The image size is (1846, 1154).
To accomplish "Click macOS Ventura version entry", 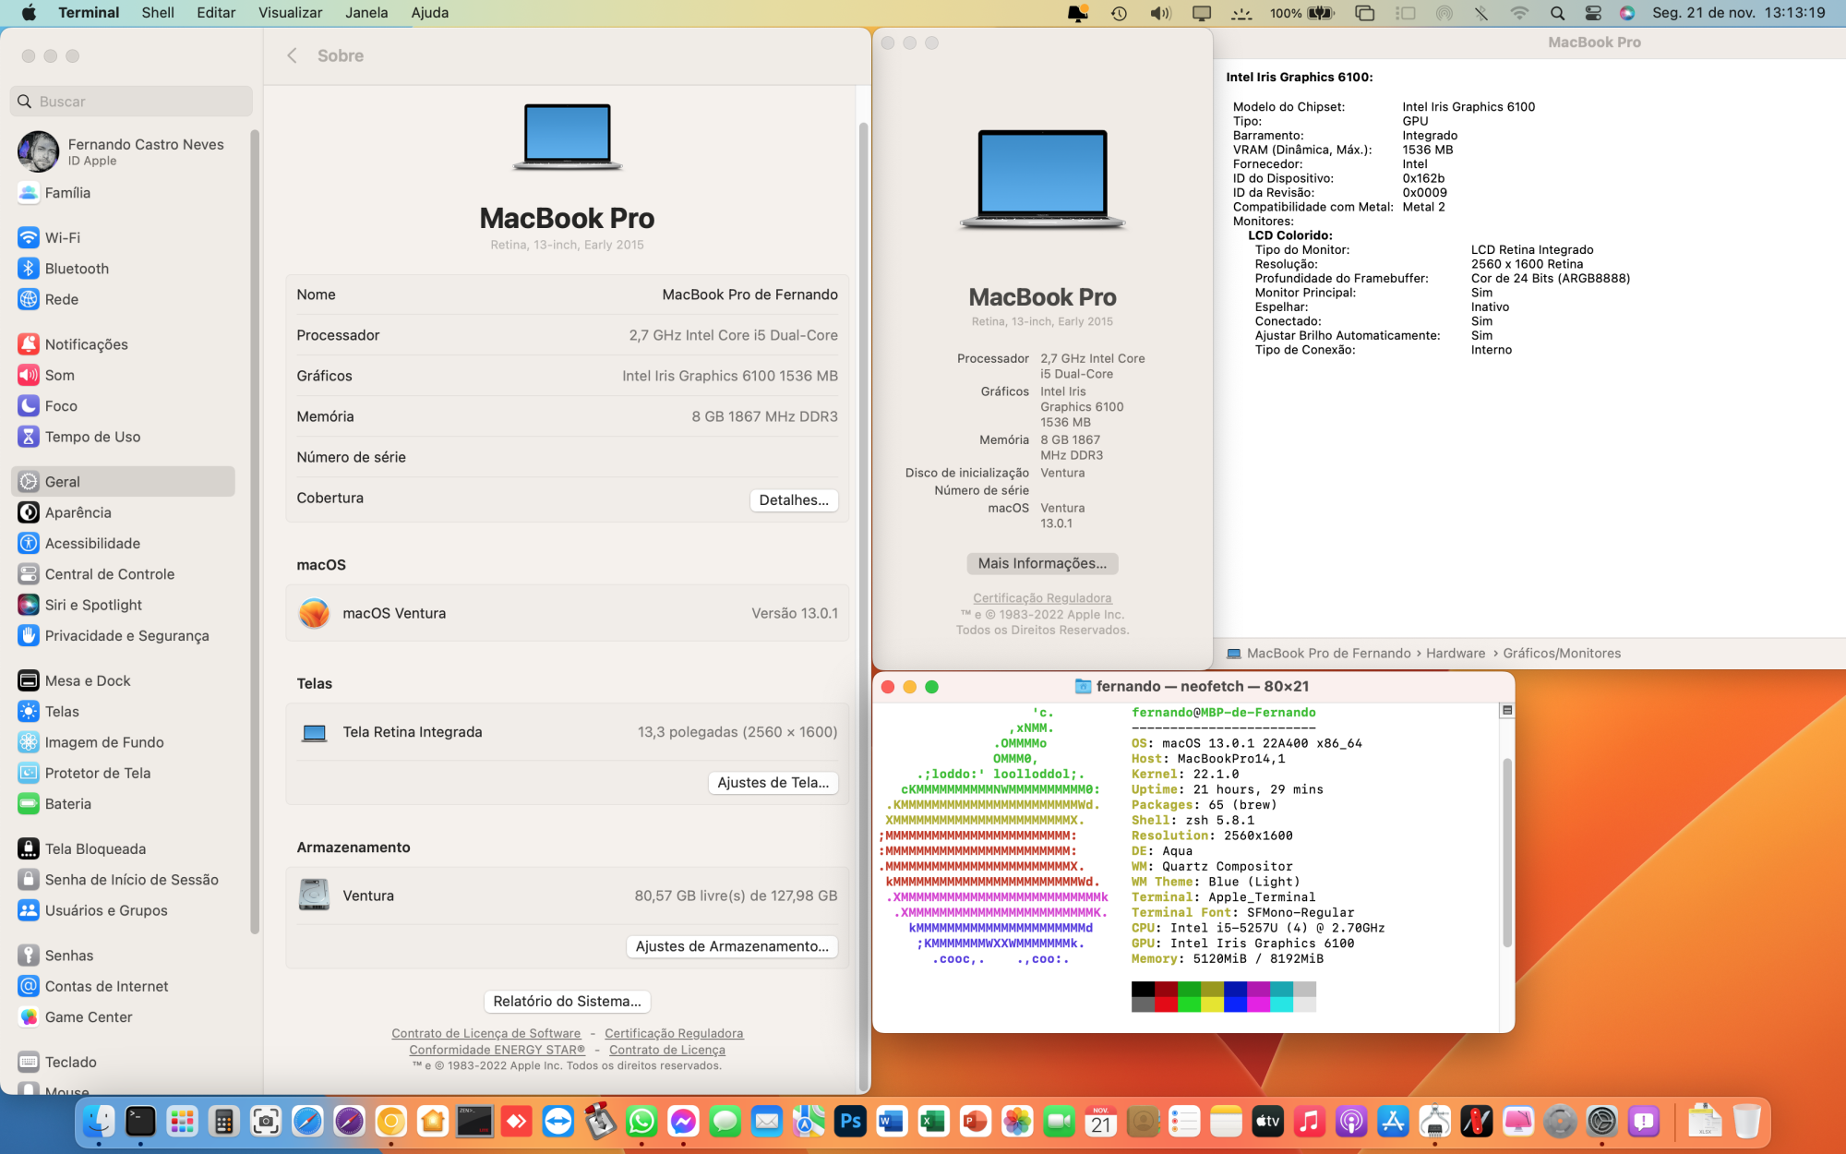I will (x=566, y=613).
